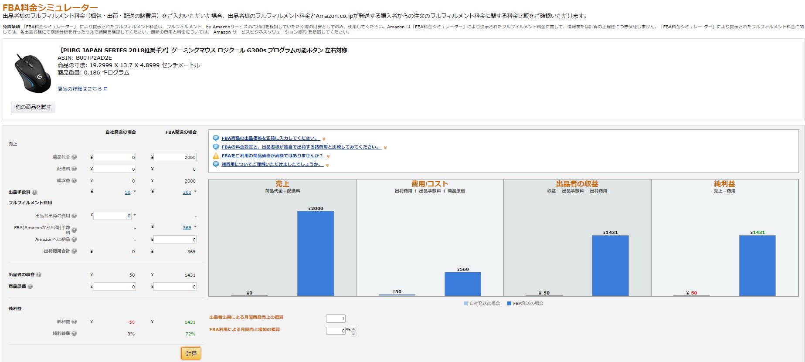Click FBA料金シミュレーター page heading
The width and height of the screenshot is (805, 362).
(x=50, y=7)
